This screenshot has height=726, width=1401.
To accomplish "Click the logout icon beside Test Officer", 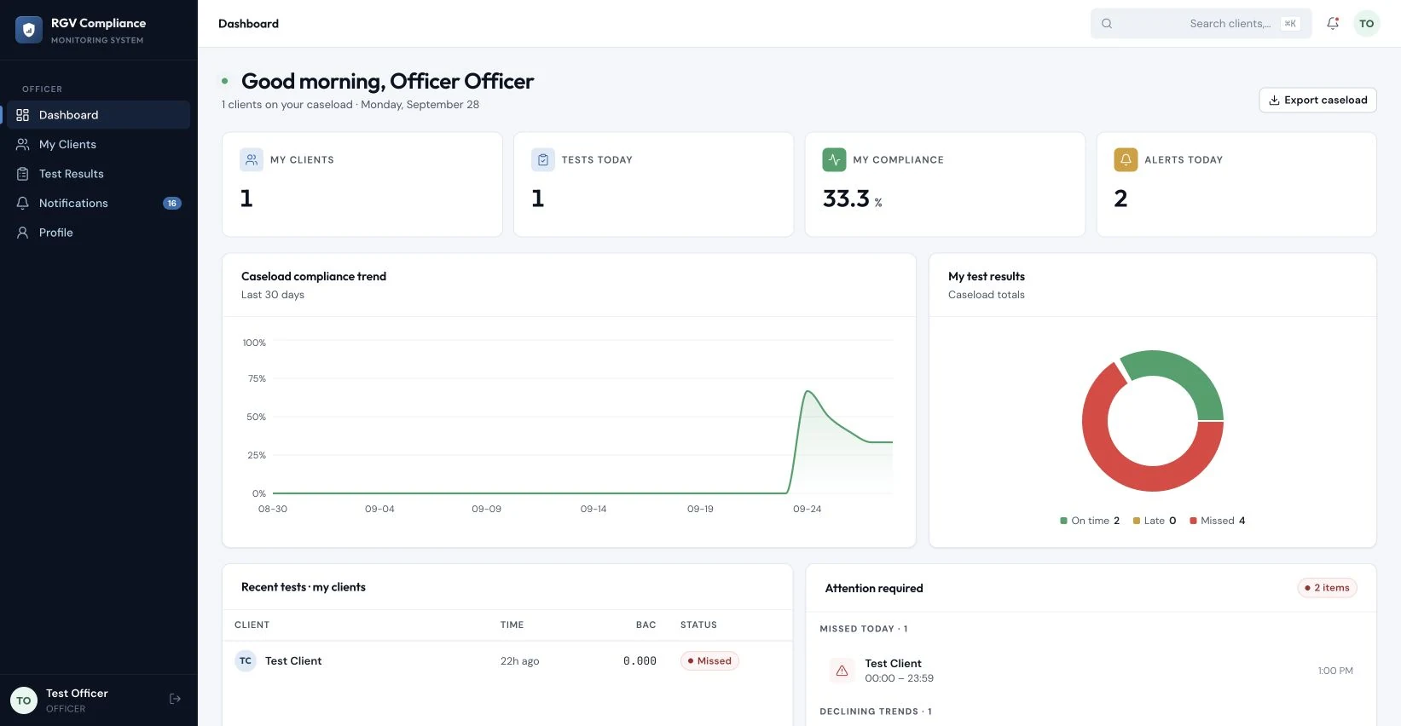I will (175, 699).
